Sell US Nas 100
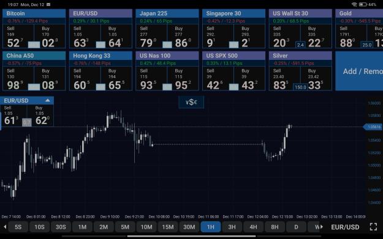 coord(151,79)
